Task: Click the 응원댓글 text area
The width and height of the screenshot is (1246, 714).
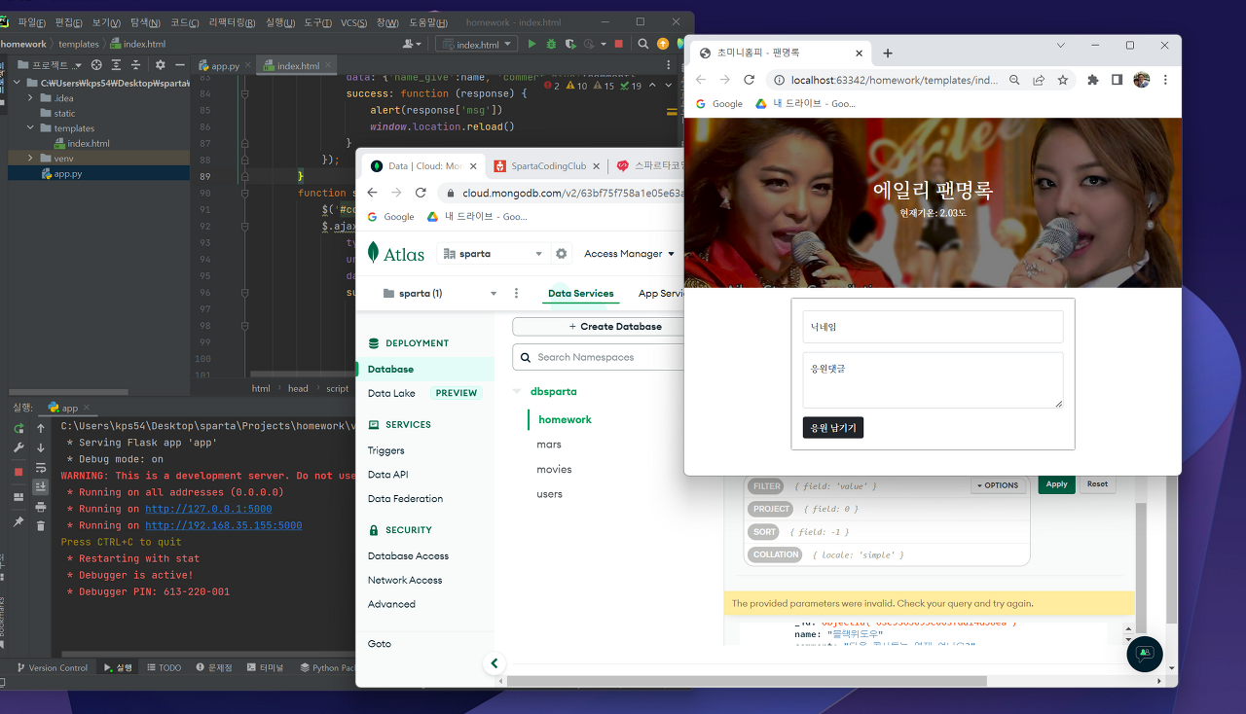Action: pos(933,380)
